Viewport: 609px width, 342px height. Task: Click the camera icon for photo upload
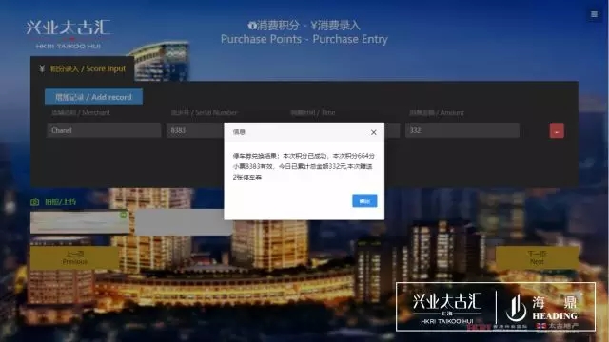35,201
